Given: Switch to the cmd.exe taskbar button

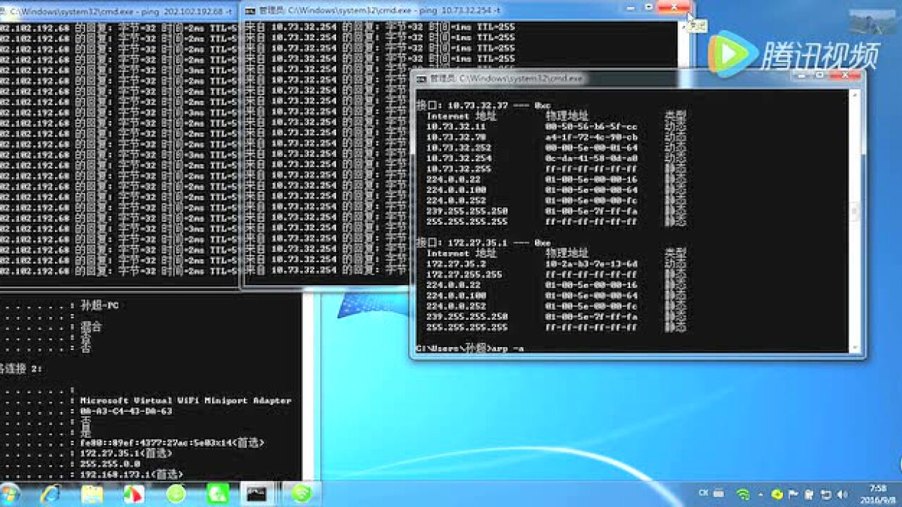Looking at the screenshot, I should 258,494.
